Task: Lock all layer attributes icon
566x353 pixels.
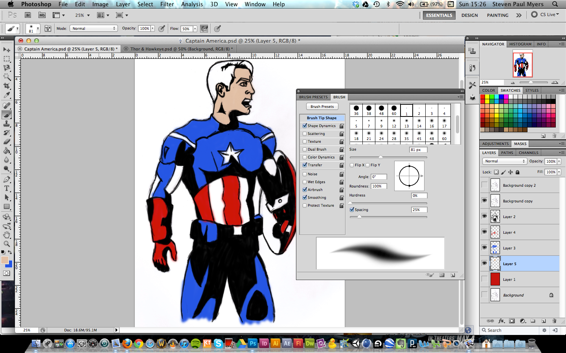Action: point(517,172)
